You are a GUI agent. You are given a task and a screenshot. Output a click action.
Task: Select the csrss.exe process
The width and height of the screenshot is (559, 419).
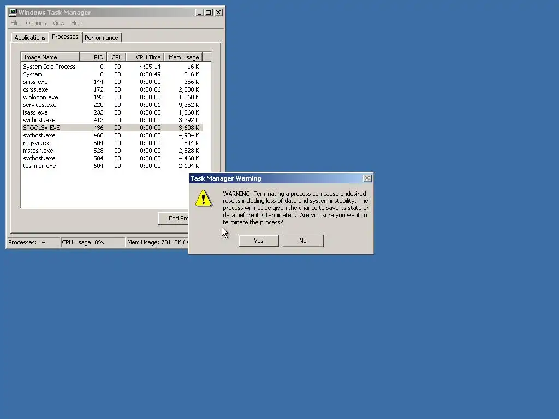pyautogui.click(x=112, y=89)
